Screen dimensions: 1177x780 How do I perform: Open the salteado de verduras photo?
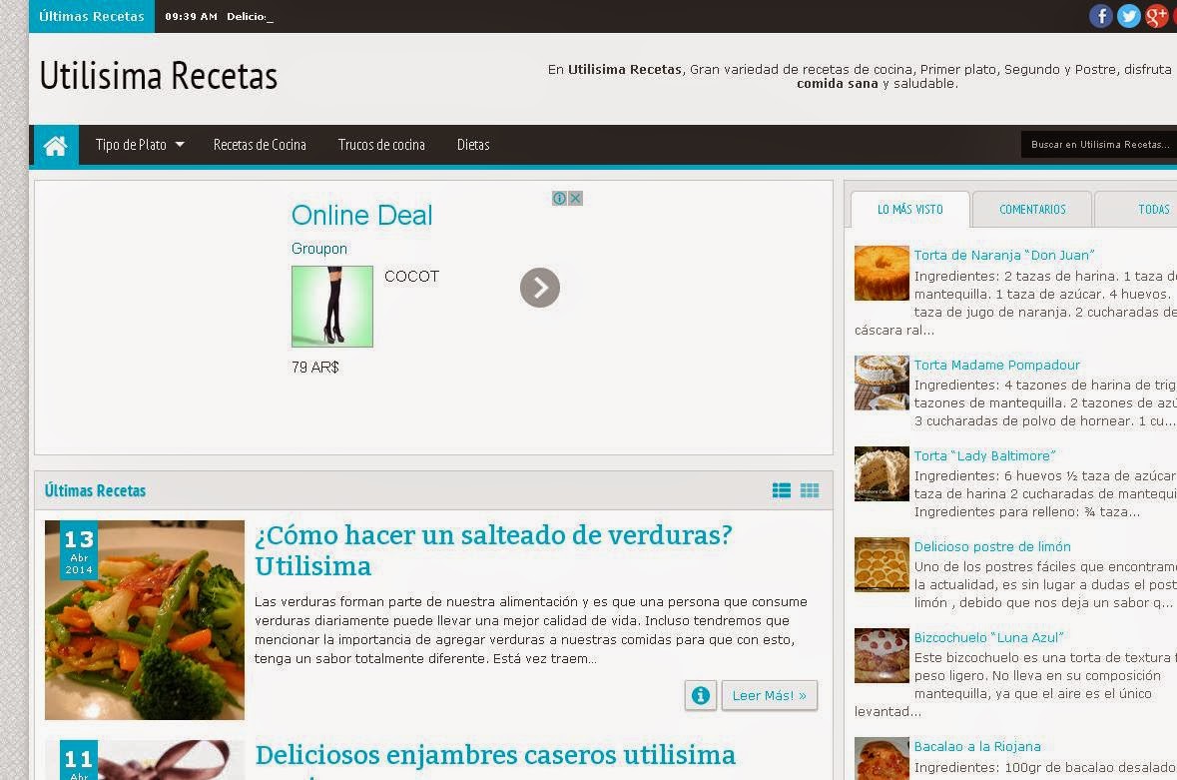(145, 620)
